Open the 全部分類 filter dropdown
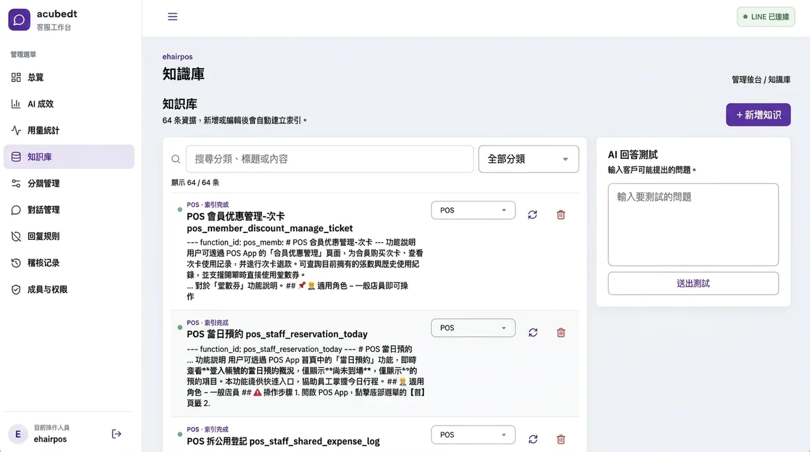 pos(528,159)
